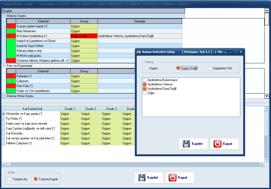Collapse the Fren ve Ekipmanları group

(4, 66)
